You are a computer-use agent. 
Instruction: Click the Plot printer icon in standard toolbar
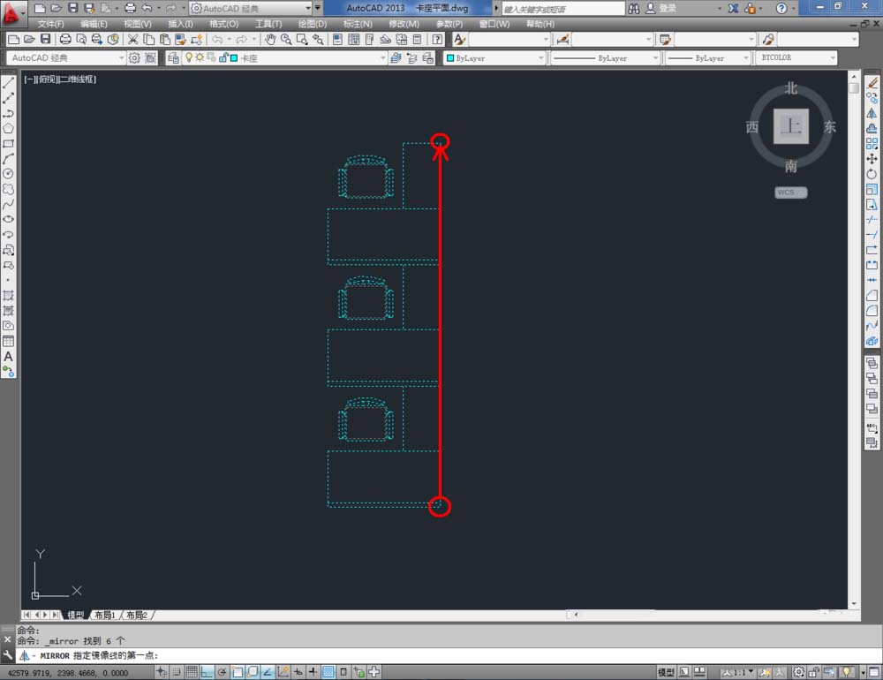click(x=65, y=40)
